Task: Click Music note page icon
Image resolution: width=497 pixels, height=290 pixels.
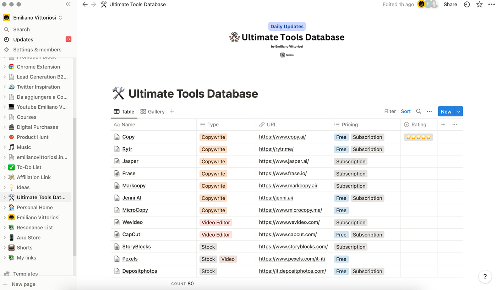Action: [x=11, y=147]
